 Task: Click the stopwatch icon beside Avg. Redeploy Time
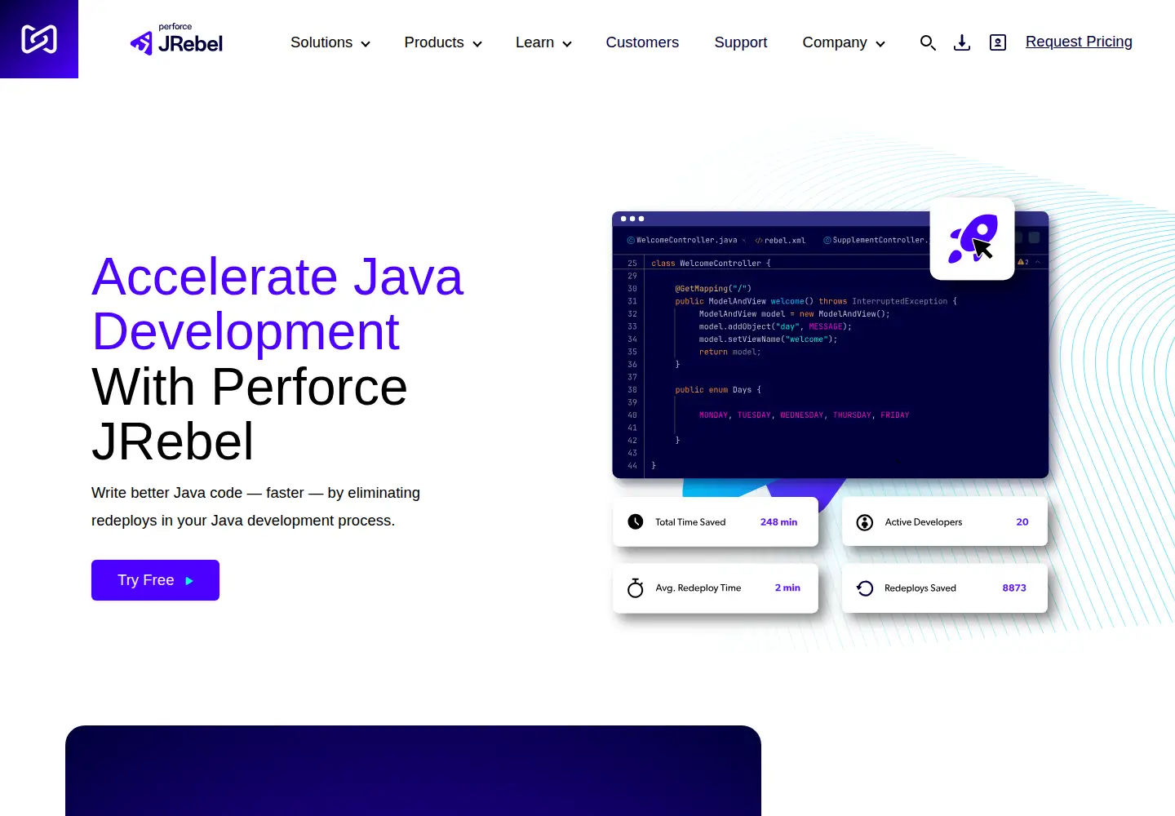click(x=636, y=588)
